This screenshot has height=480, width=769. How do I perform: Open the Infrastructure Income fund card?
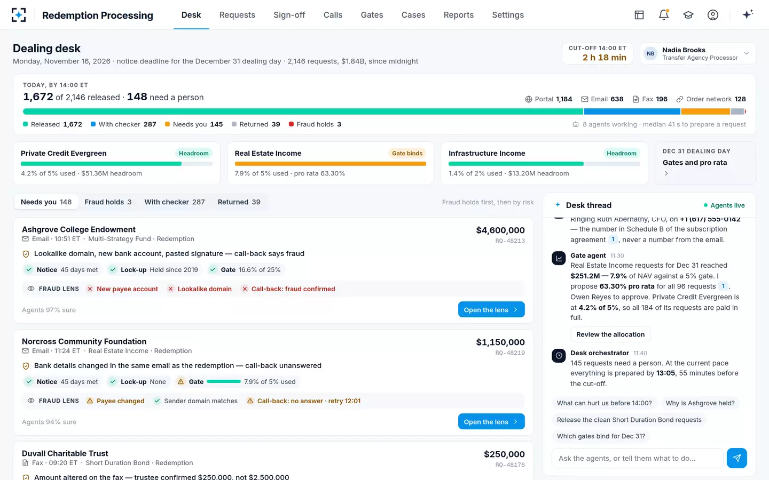[544, 163]
